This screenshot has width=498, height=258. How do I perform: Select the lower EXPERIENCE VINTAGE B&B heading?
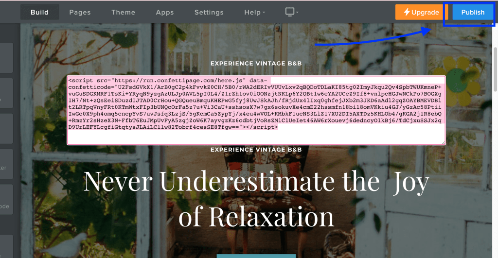coord(256,150)
